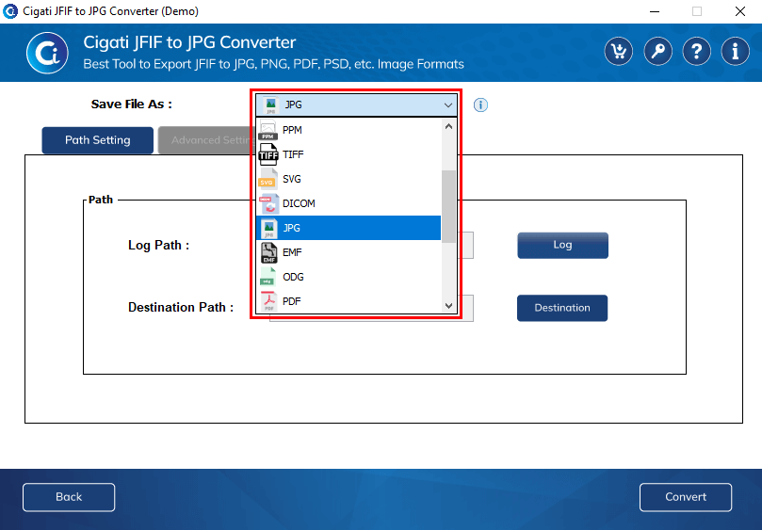
Task: Click the format list scroll down arrow
Action: [448, 306]
